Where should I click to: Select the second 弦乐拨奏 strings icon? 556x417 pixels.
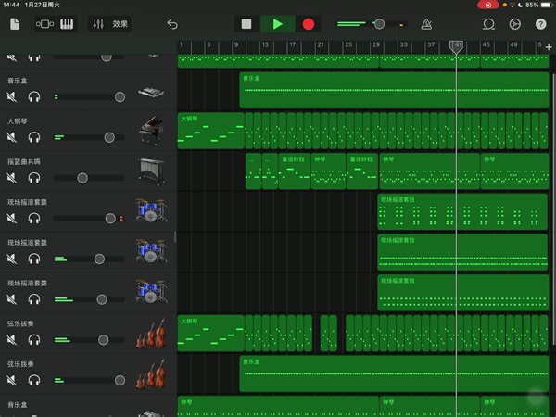[151, 374]
